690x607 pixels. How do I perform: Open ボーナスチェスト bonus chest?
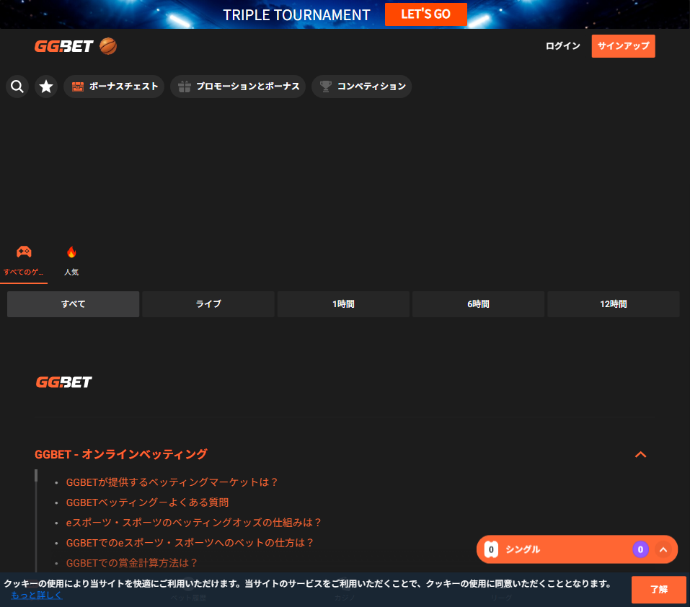pyautogui.click(x=114, y=87)
